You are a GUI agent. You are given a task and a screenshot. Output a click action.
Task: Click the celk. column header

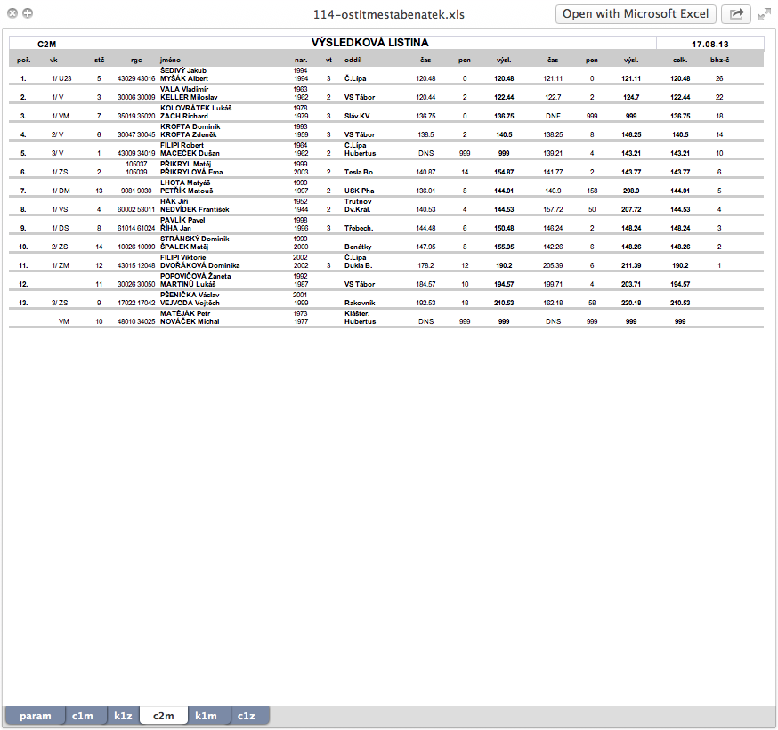click(x=680, y=60)
